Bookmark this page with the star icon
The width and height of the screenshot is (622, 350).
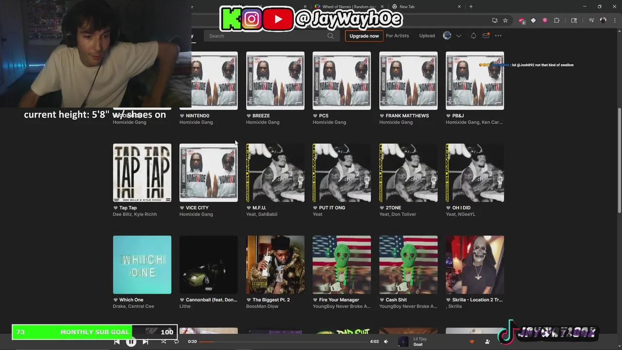[505, 20]
